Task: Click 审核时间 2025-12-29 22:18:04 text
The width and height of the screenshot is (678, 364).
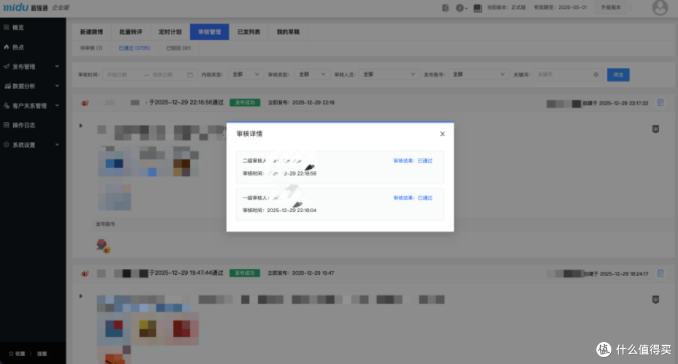Action: [279, 210]
